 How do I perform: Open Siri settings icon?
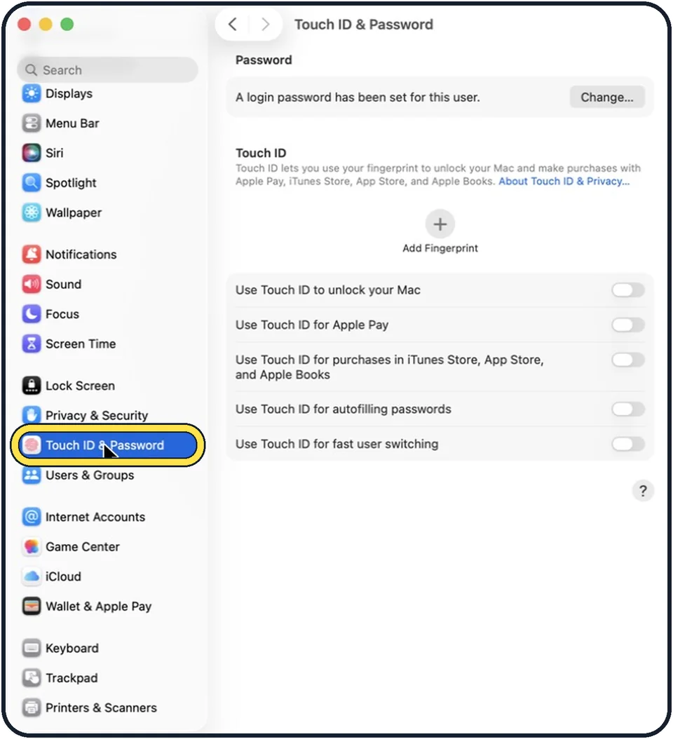point(32,153)
